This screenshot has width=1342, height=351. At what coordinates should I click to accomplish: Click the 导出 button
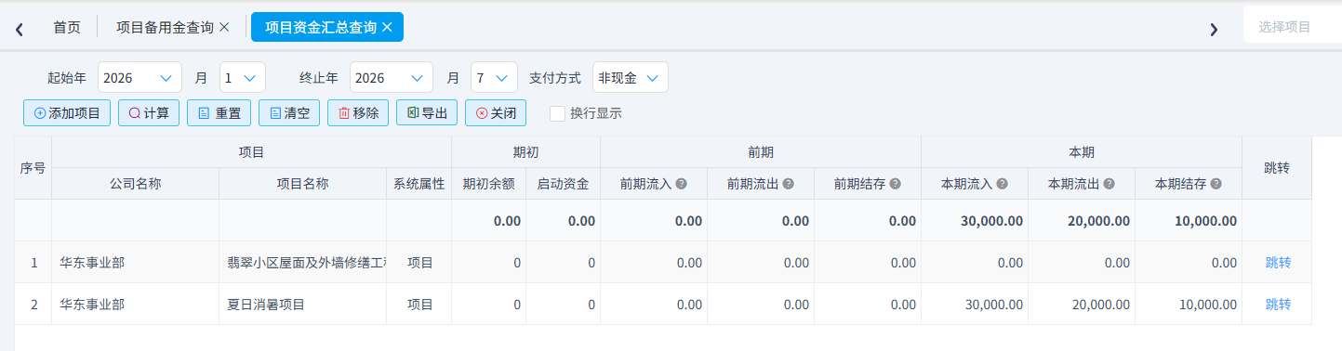coord(427,113)
